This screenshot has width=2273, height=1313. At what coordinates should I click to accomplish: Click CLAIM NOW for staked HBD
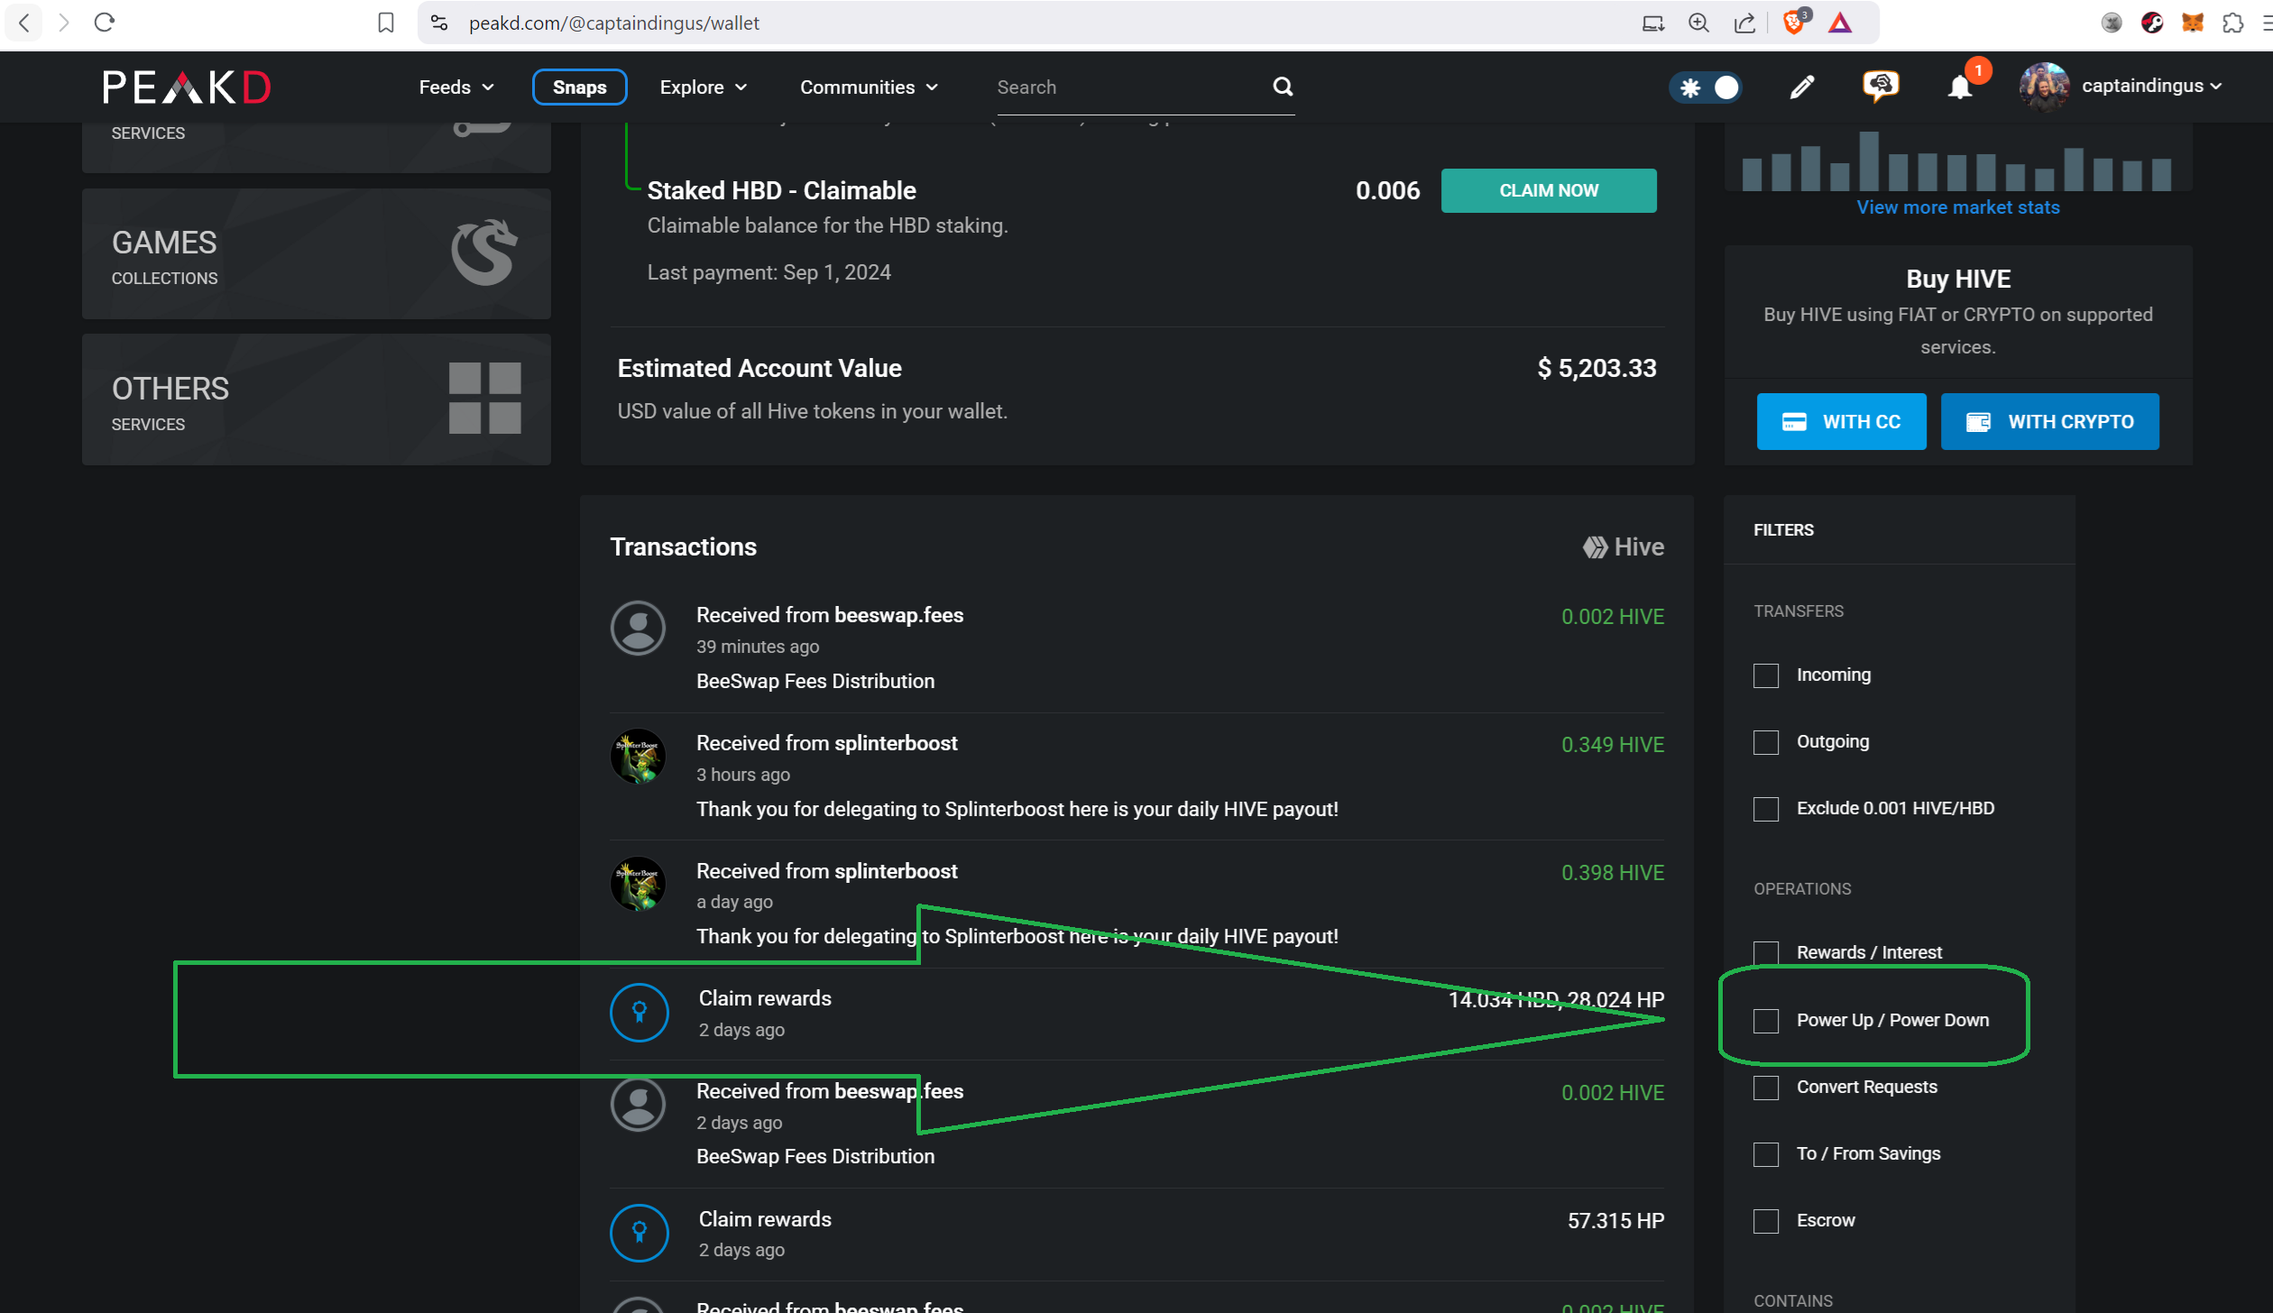tap(1549, 190)
